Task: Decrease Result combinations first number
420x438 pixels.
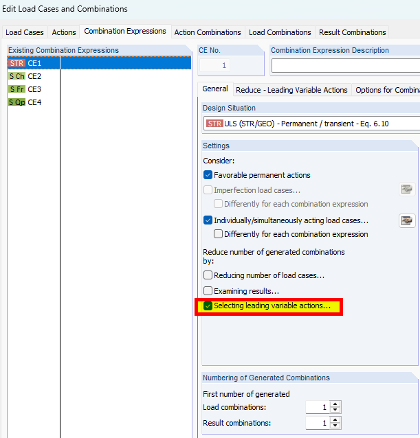Action: [x=335, y=426]
